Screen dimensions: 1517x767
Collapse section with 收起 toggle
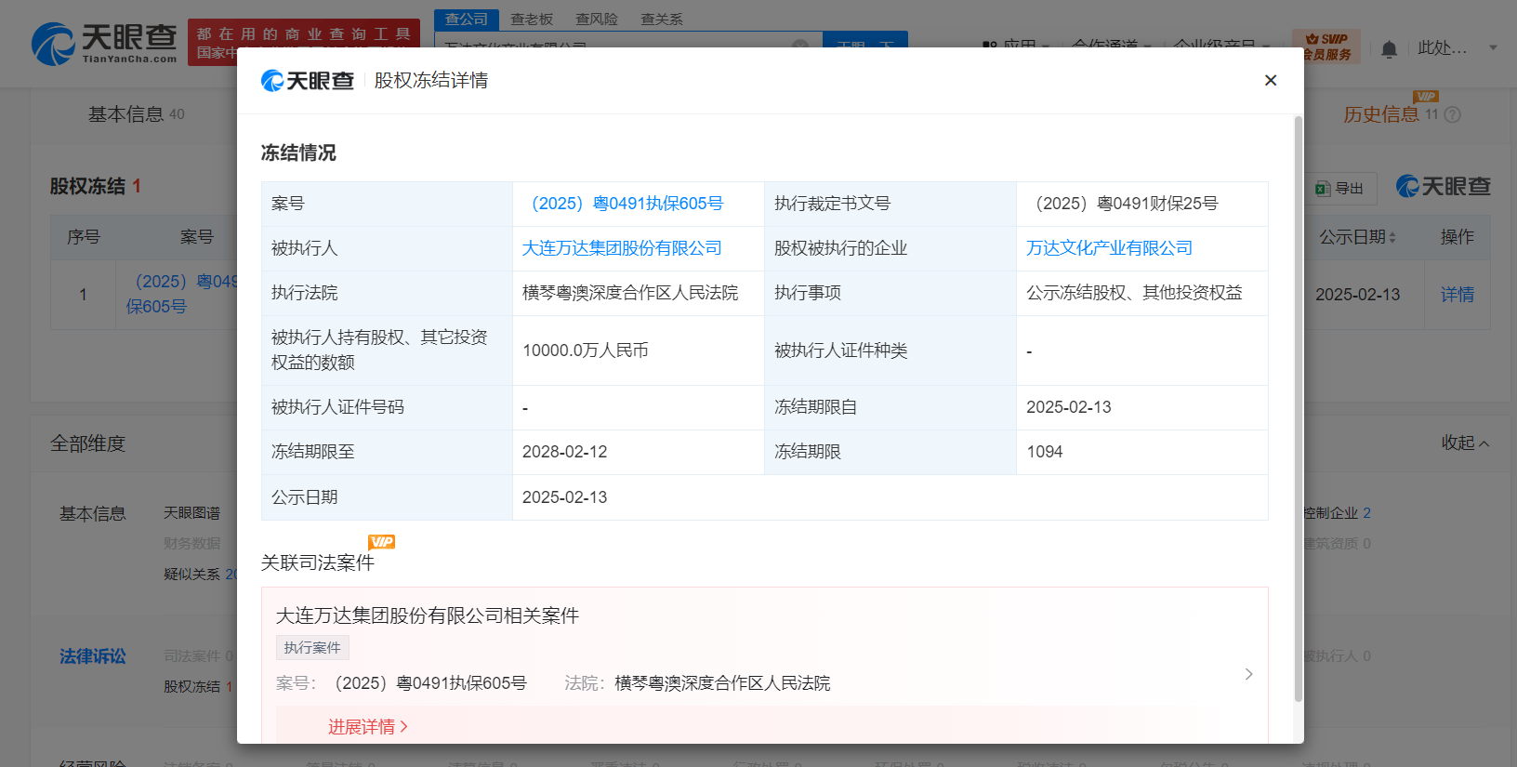point(1465,443)
